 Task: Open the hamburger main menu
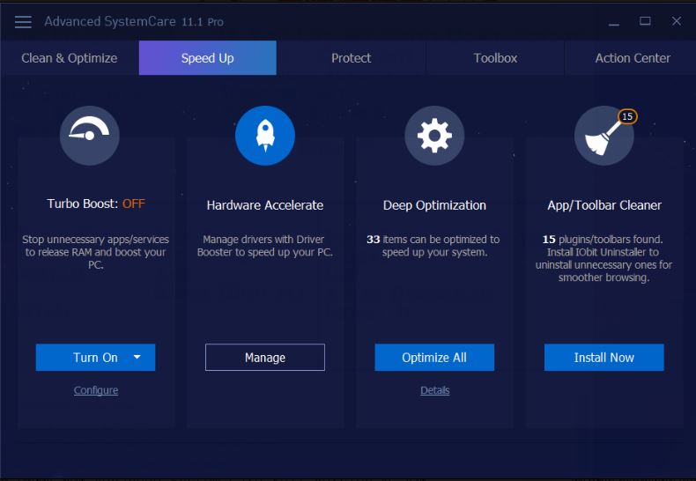23,22
